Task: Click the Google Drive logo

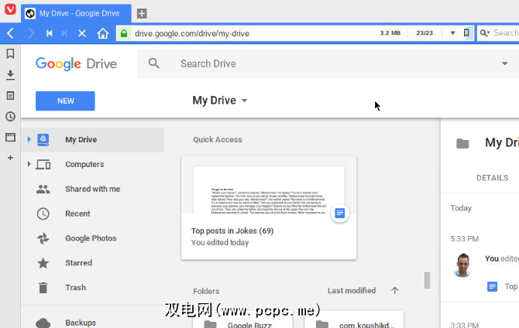Action: point(76,63)
